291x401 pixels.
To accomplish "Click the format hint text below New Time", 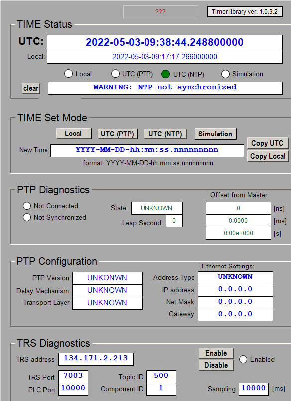I will pyautogui.click(x=148, y=163).
